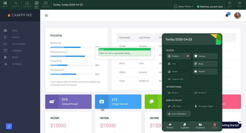Switch to Navigate mode
This screenshot has width=246, height=133.
click(x=27, y=4)
